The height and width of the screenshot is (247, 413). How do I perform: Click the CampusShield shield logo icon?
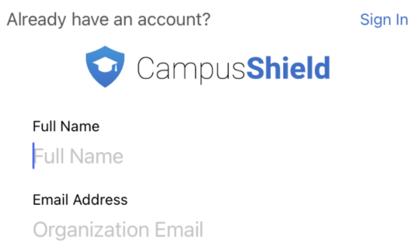105,67
